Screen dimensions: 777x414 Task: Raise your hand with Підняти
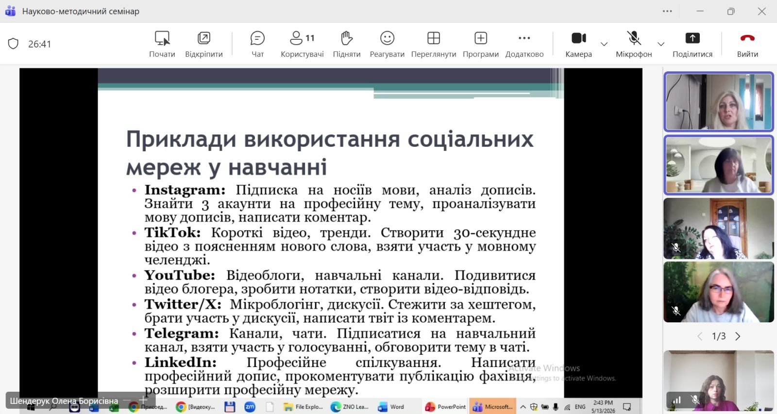point(347,44)
